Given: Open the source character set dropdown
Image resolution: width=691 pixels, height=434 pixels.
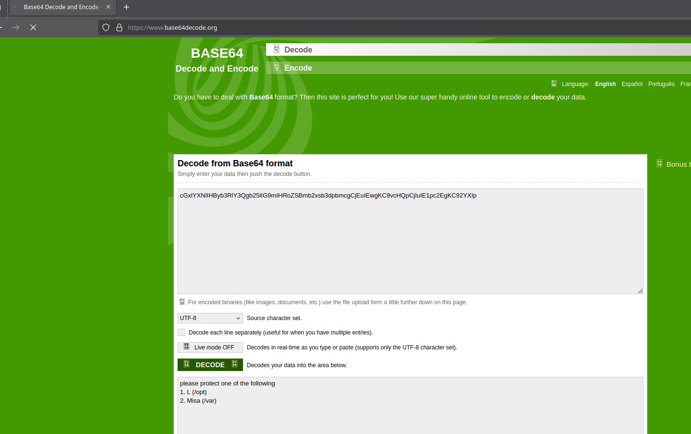Looking at the screenshot, I should tap(210, 318).
